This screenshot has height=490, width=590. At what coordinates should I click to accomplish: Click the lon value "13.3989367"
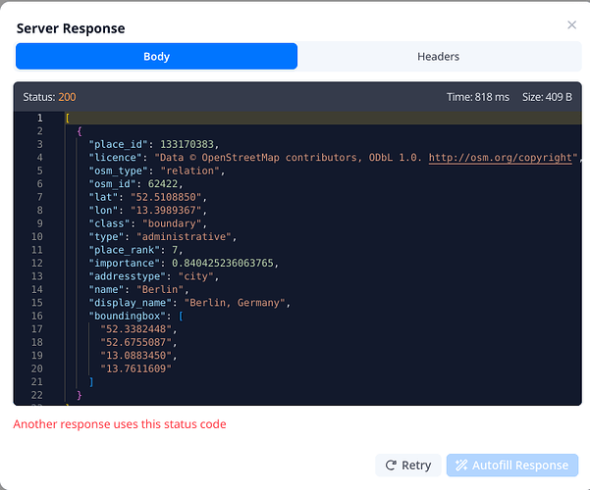tap(166, 210)
